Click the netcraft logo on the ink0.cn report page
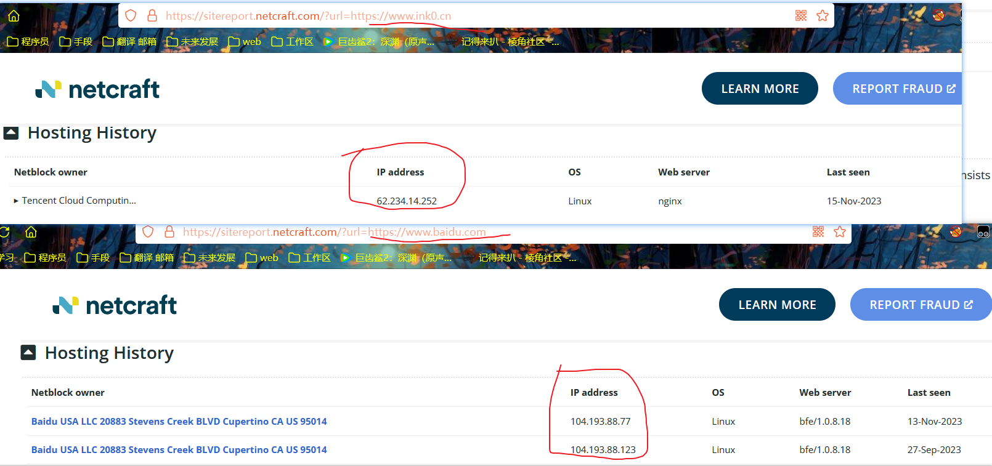 pyautogui.click(x=97, y=89)
